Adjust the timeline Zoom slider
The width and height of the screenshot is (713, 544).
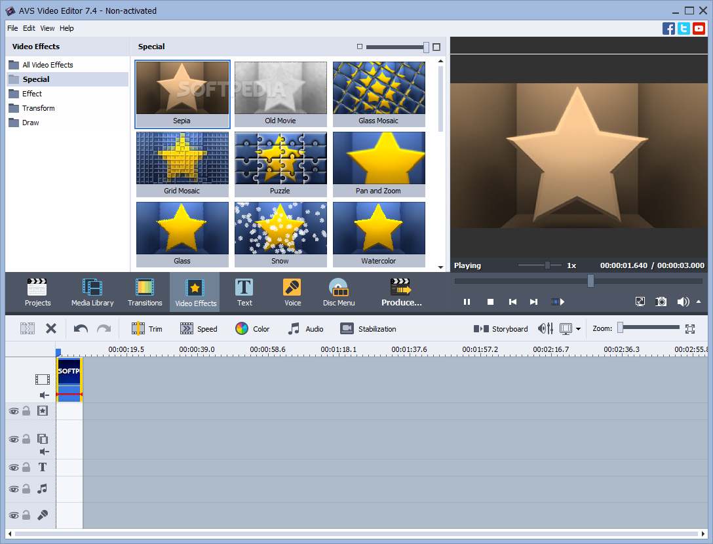coord(648,328)
